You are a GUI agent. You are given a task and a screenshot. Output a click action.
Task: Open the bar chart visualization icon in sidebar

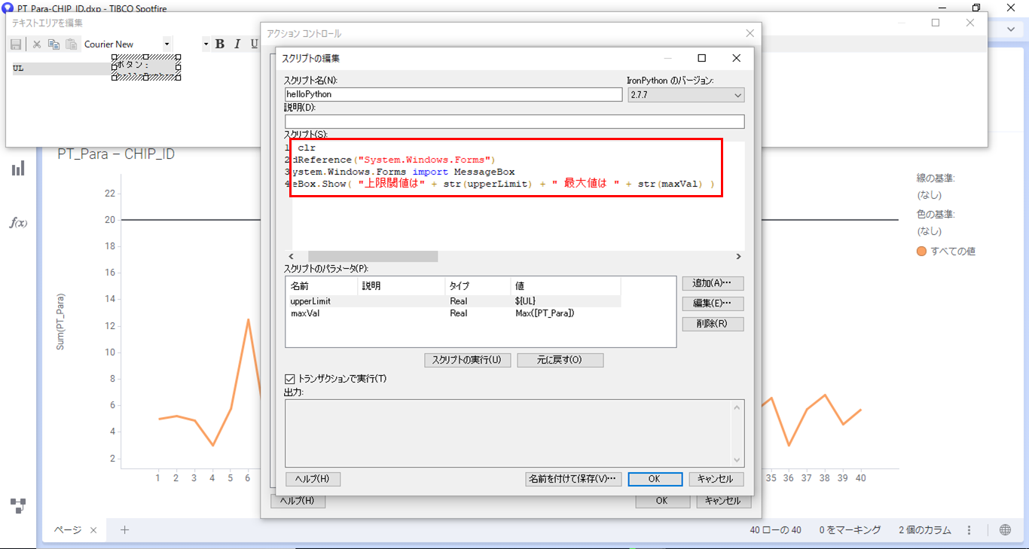pyautogui.click(x=18, y=169)
